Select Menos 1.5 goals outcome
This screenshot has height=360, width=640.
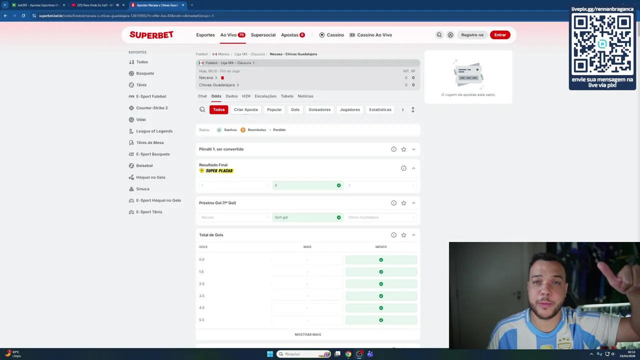coord(381,271)
